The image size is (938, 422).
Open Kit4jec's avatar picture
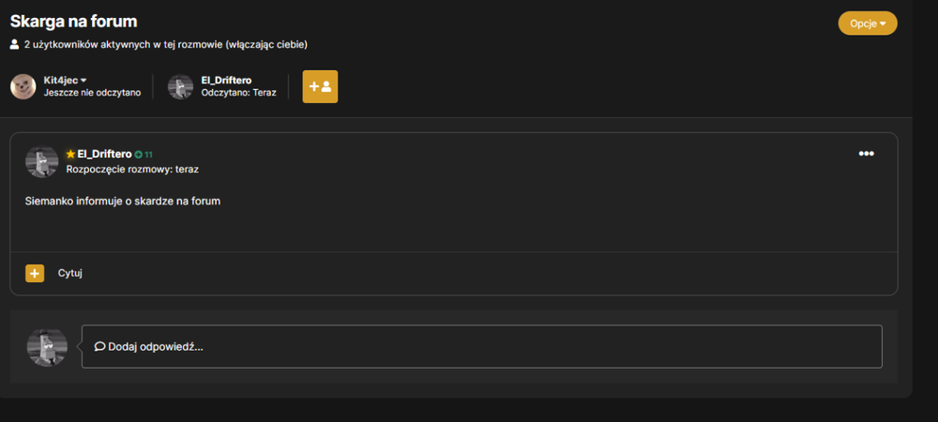tap(23, 86)
